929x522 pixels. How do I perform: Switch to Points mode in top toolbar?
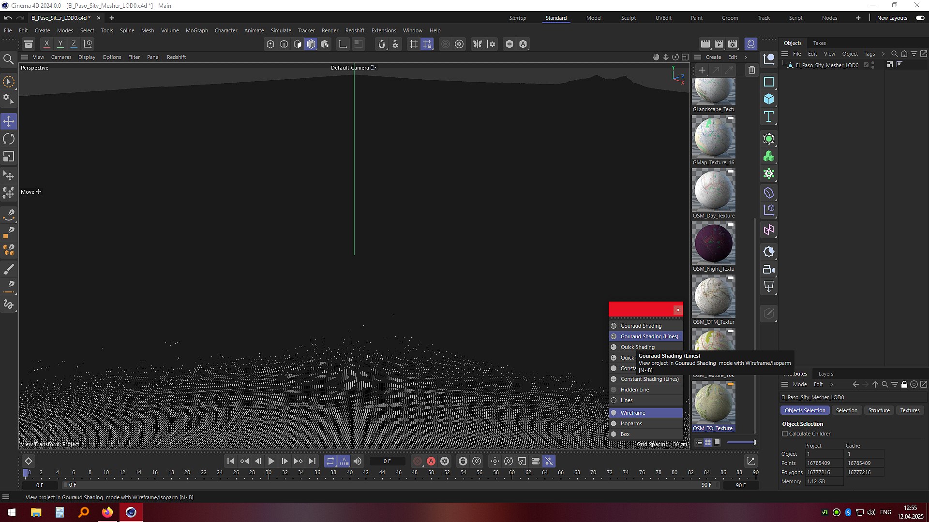[270, 44]
